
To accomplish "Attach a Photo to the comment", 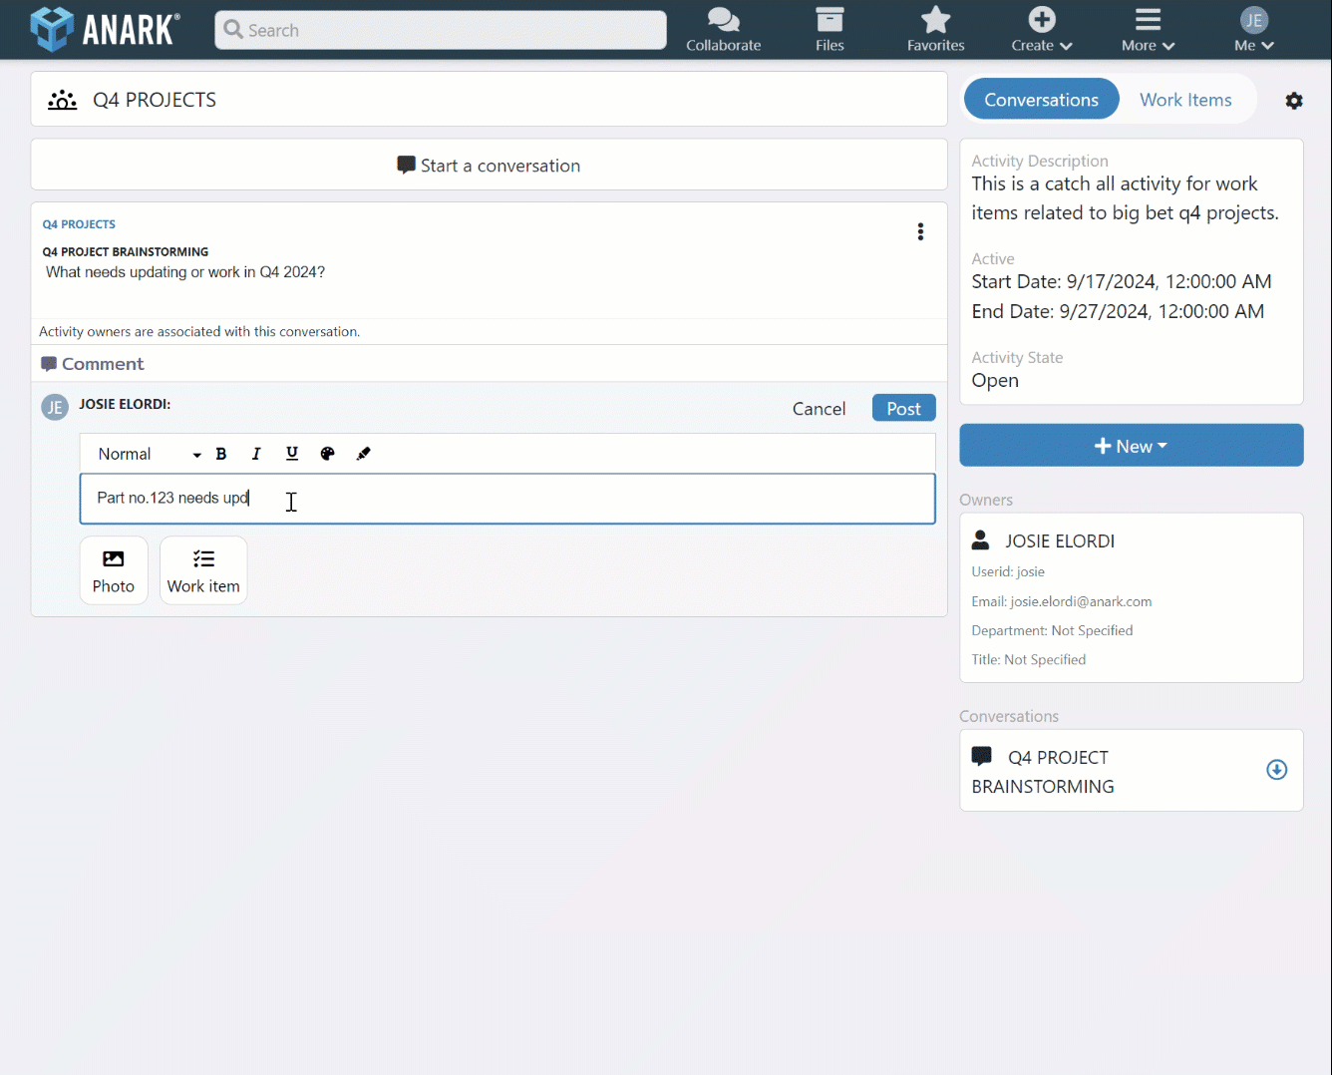I will point(114,570).
